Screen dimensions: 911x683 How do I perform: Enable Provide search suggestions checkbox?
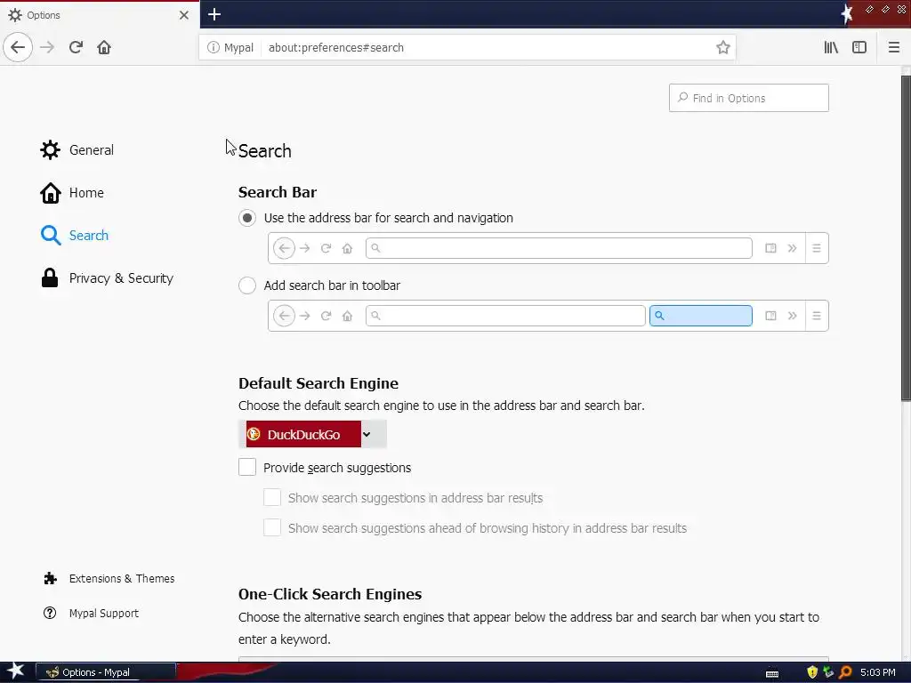click(247, 467)
